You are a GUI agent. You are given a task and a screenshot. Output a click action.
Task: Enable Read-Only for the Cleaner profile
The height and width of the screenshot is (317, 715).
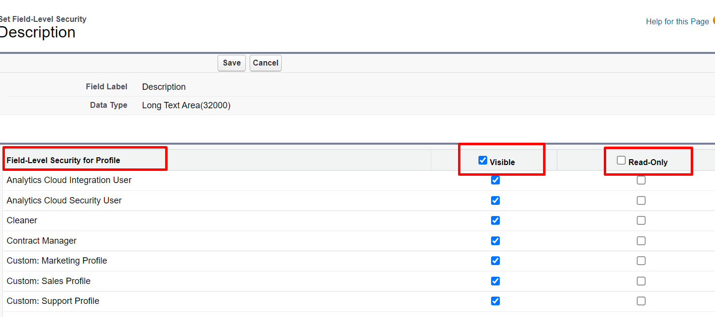(641, 220)
